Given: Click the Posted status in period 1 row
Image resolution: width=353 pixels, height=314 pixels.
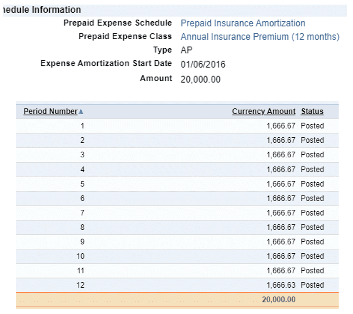Looking at the screenshot, I should [x=312, y=126].
